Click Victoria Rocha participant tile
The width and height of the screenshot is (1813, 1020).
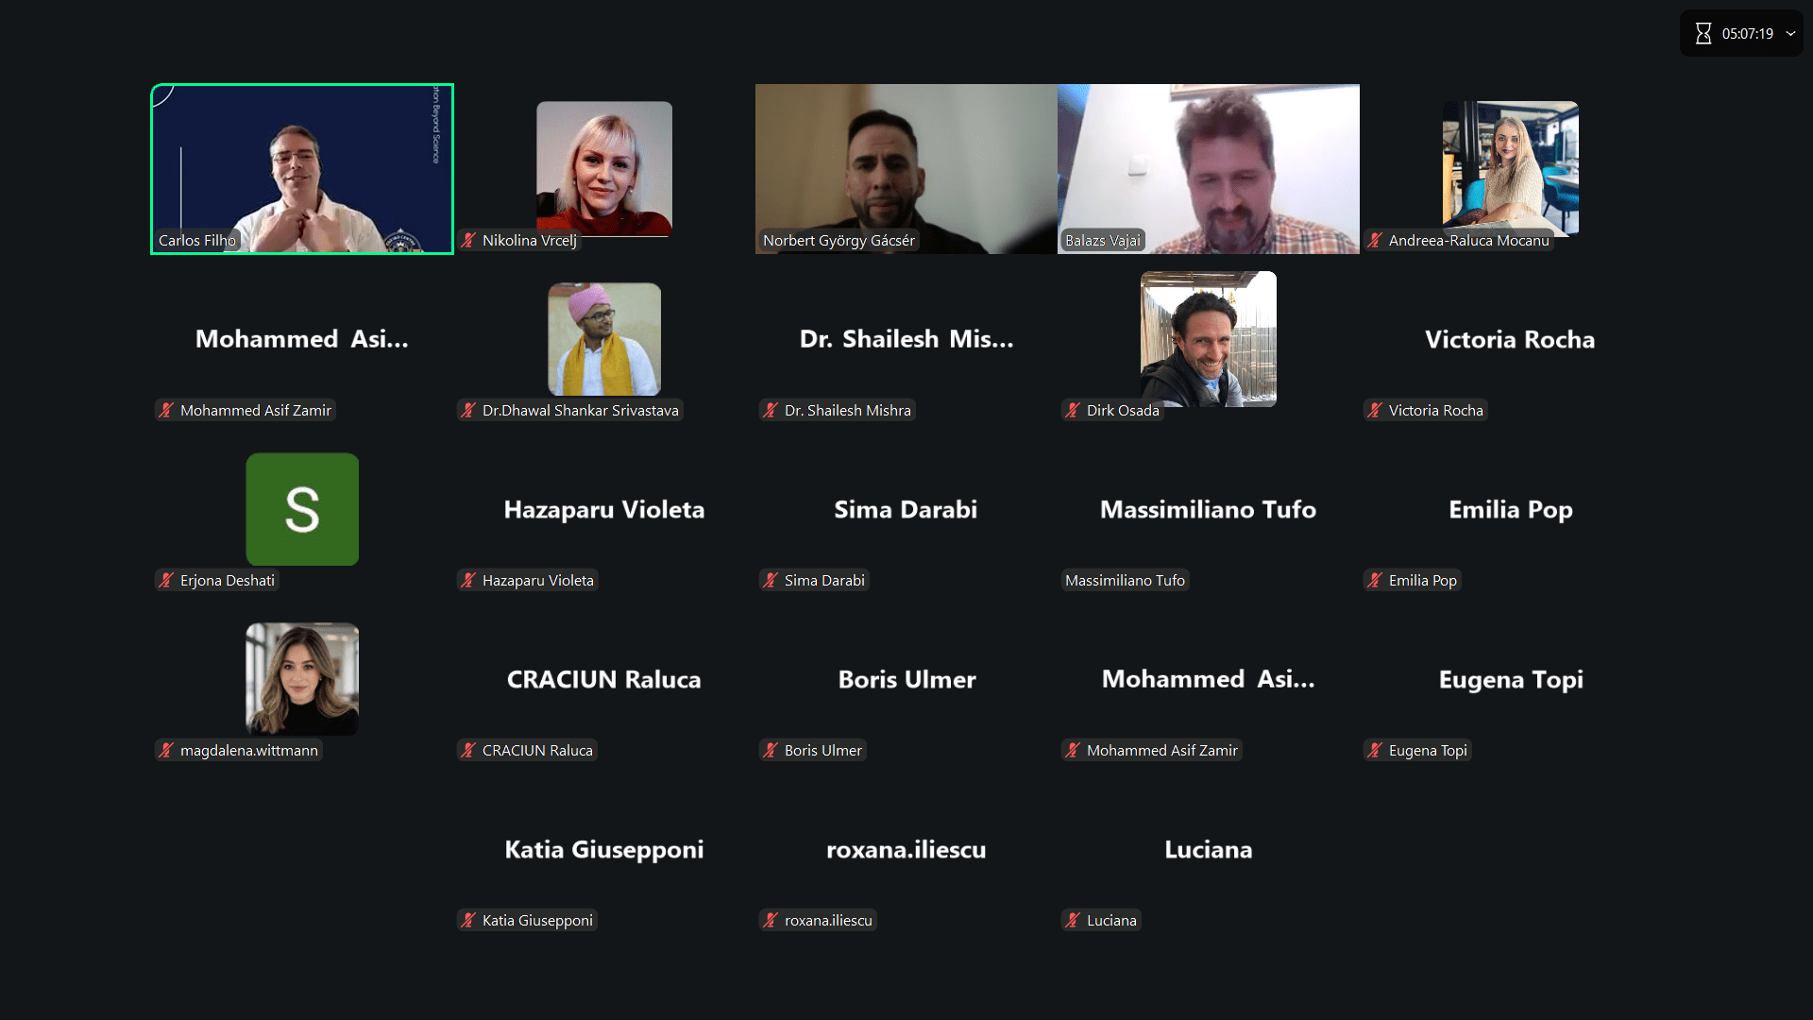pos(1511,339)
